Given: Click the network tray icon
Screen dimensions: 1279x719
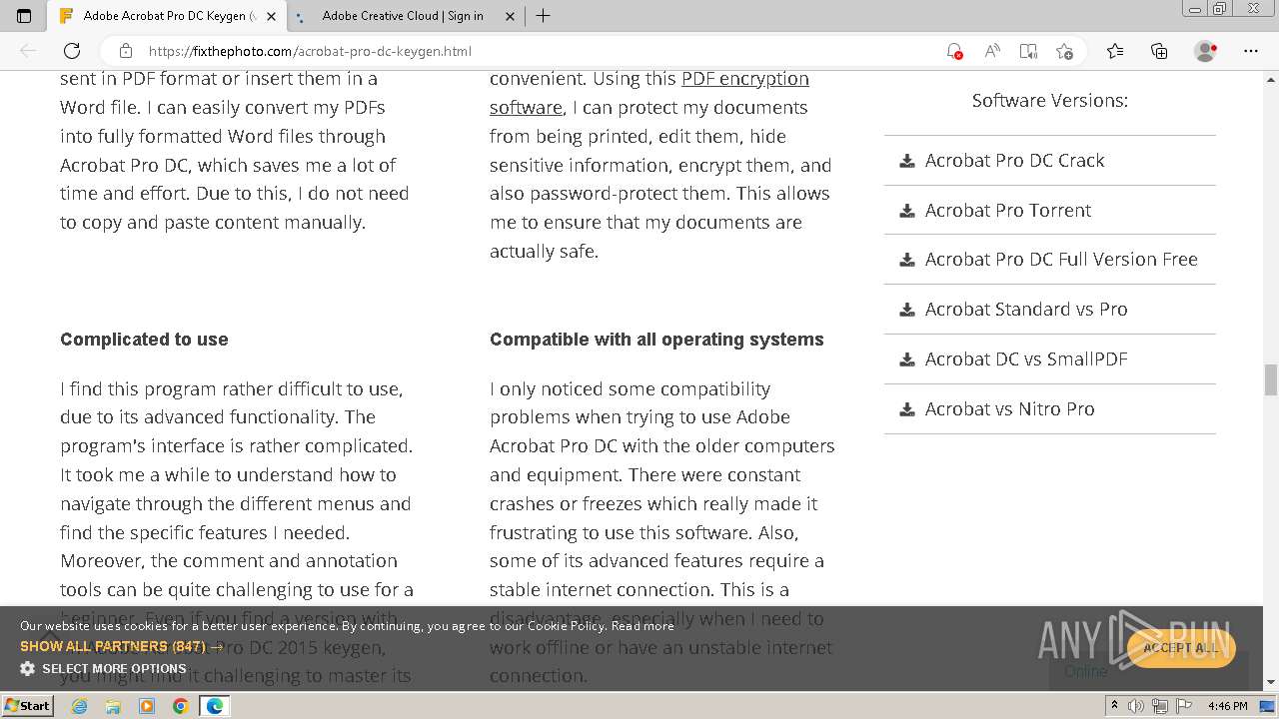Looking at the screenshot, I should coord(1161,706).
